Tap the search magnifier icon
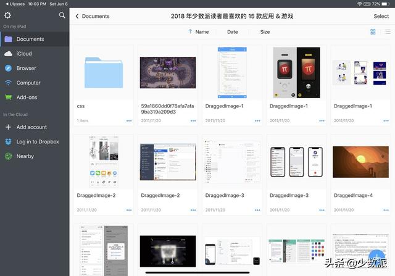The width and height of the screenshot is (395, 276). (x=62, y=15)
